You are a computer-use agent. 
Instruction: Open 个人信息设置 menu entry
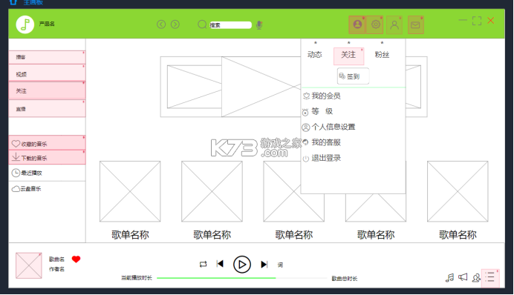point(334,127)
